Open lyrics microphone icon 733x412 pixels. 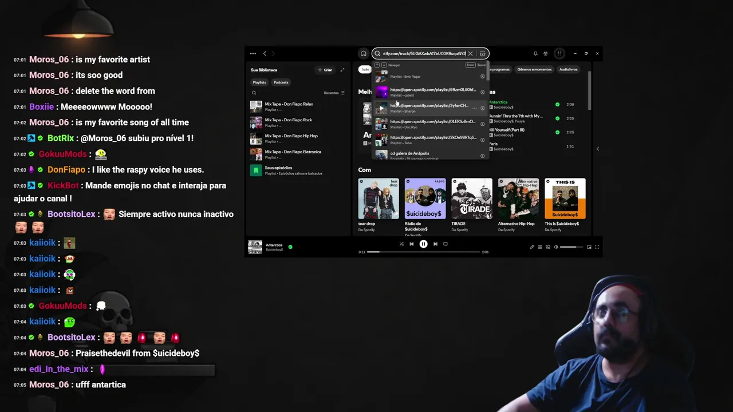point(532,247)
